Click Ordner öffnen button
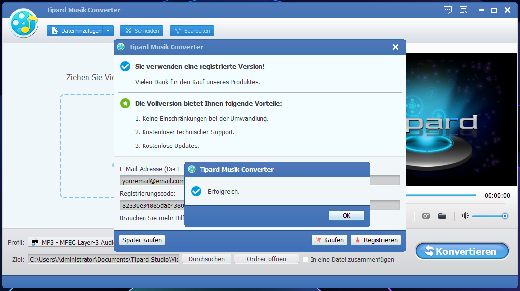Screen dimensions: 520x291 pos(266,259)
